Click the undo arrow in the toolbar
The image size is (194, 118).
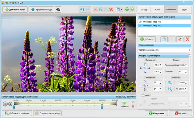pyautogui.click(x=82, y=10)
